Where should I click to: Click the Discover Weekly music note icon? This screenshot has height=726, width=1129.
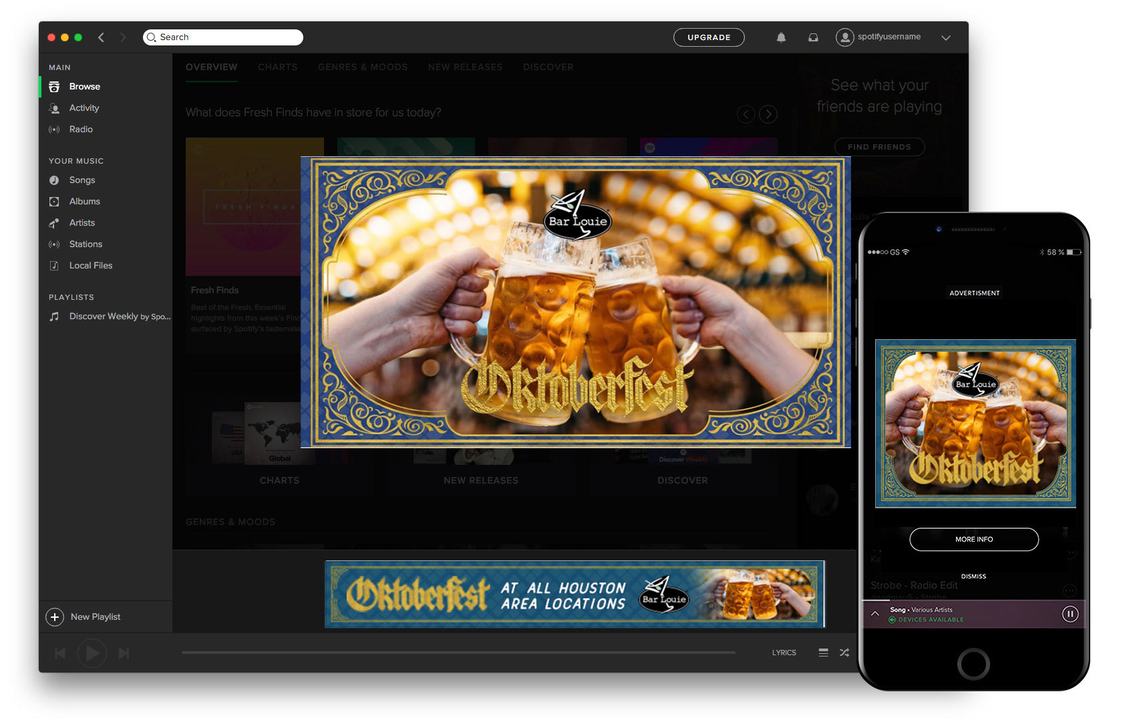click(x=54, y=317)
